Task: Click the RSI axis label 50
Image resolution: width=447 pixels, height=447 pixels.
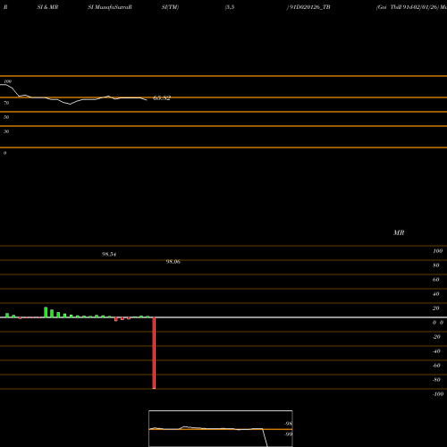Action: point(6,117)
